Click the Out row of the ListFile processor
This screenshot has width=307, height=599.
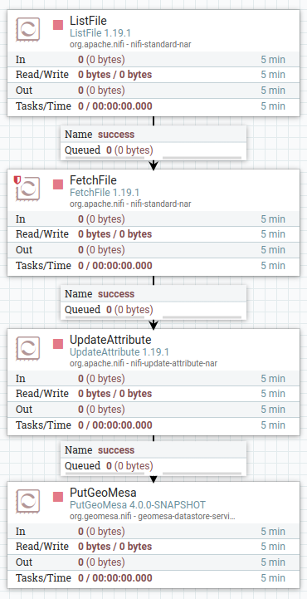(x=153, y=91)
